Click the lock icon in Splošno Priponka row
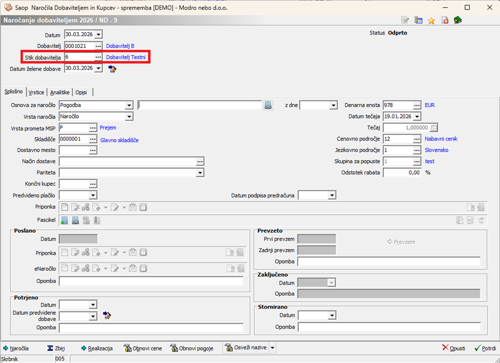The image size is (500, 363). [144, 207]
